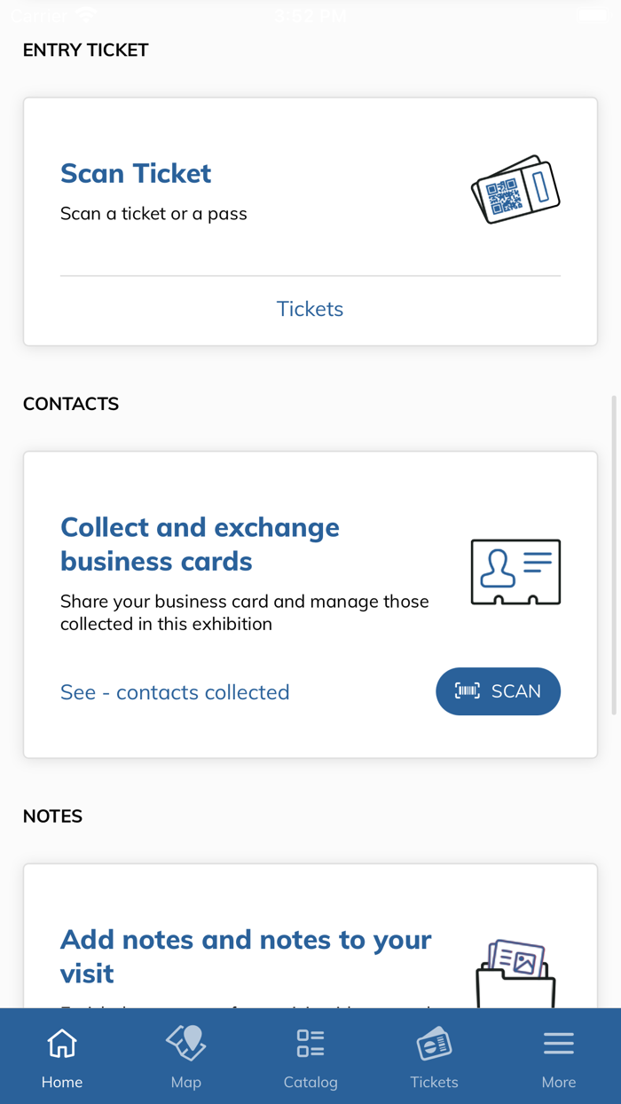This screenshot has width=621, height=1104.
Task: Tap the Tickets tab bar icon
Action: pos(434,1045)
